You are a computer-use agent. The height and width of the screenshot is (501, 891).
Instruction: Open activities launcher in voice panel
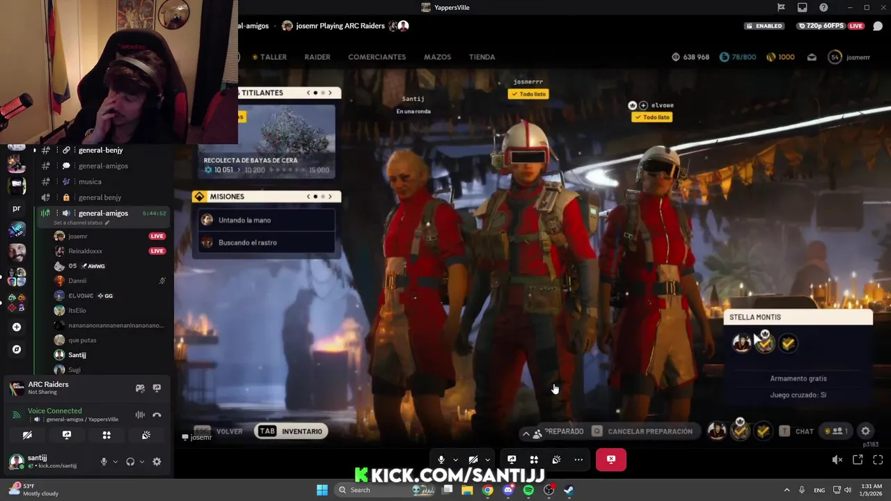click(x=107, y=435)
